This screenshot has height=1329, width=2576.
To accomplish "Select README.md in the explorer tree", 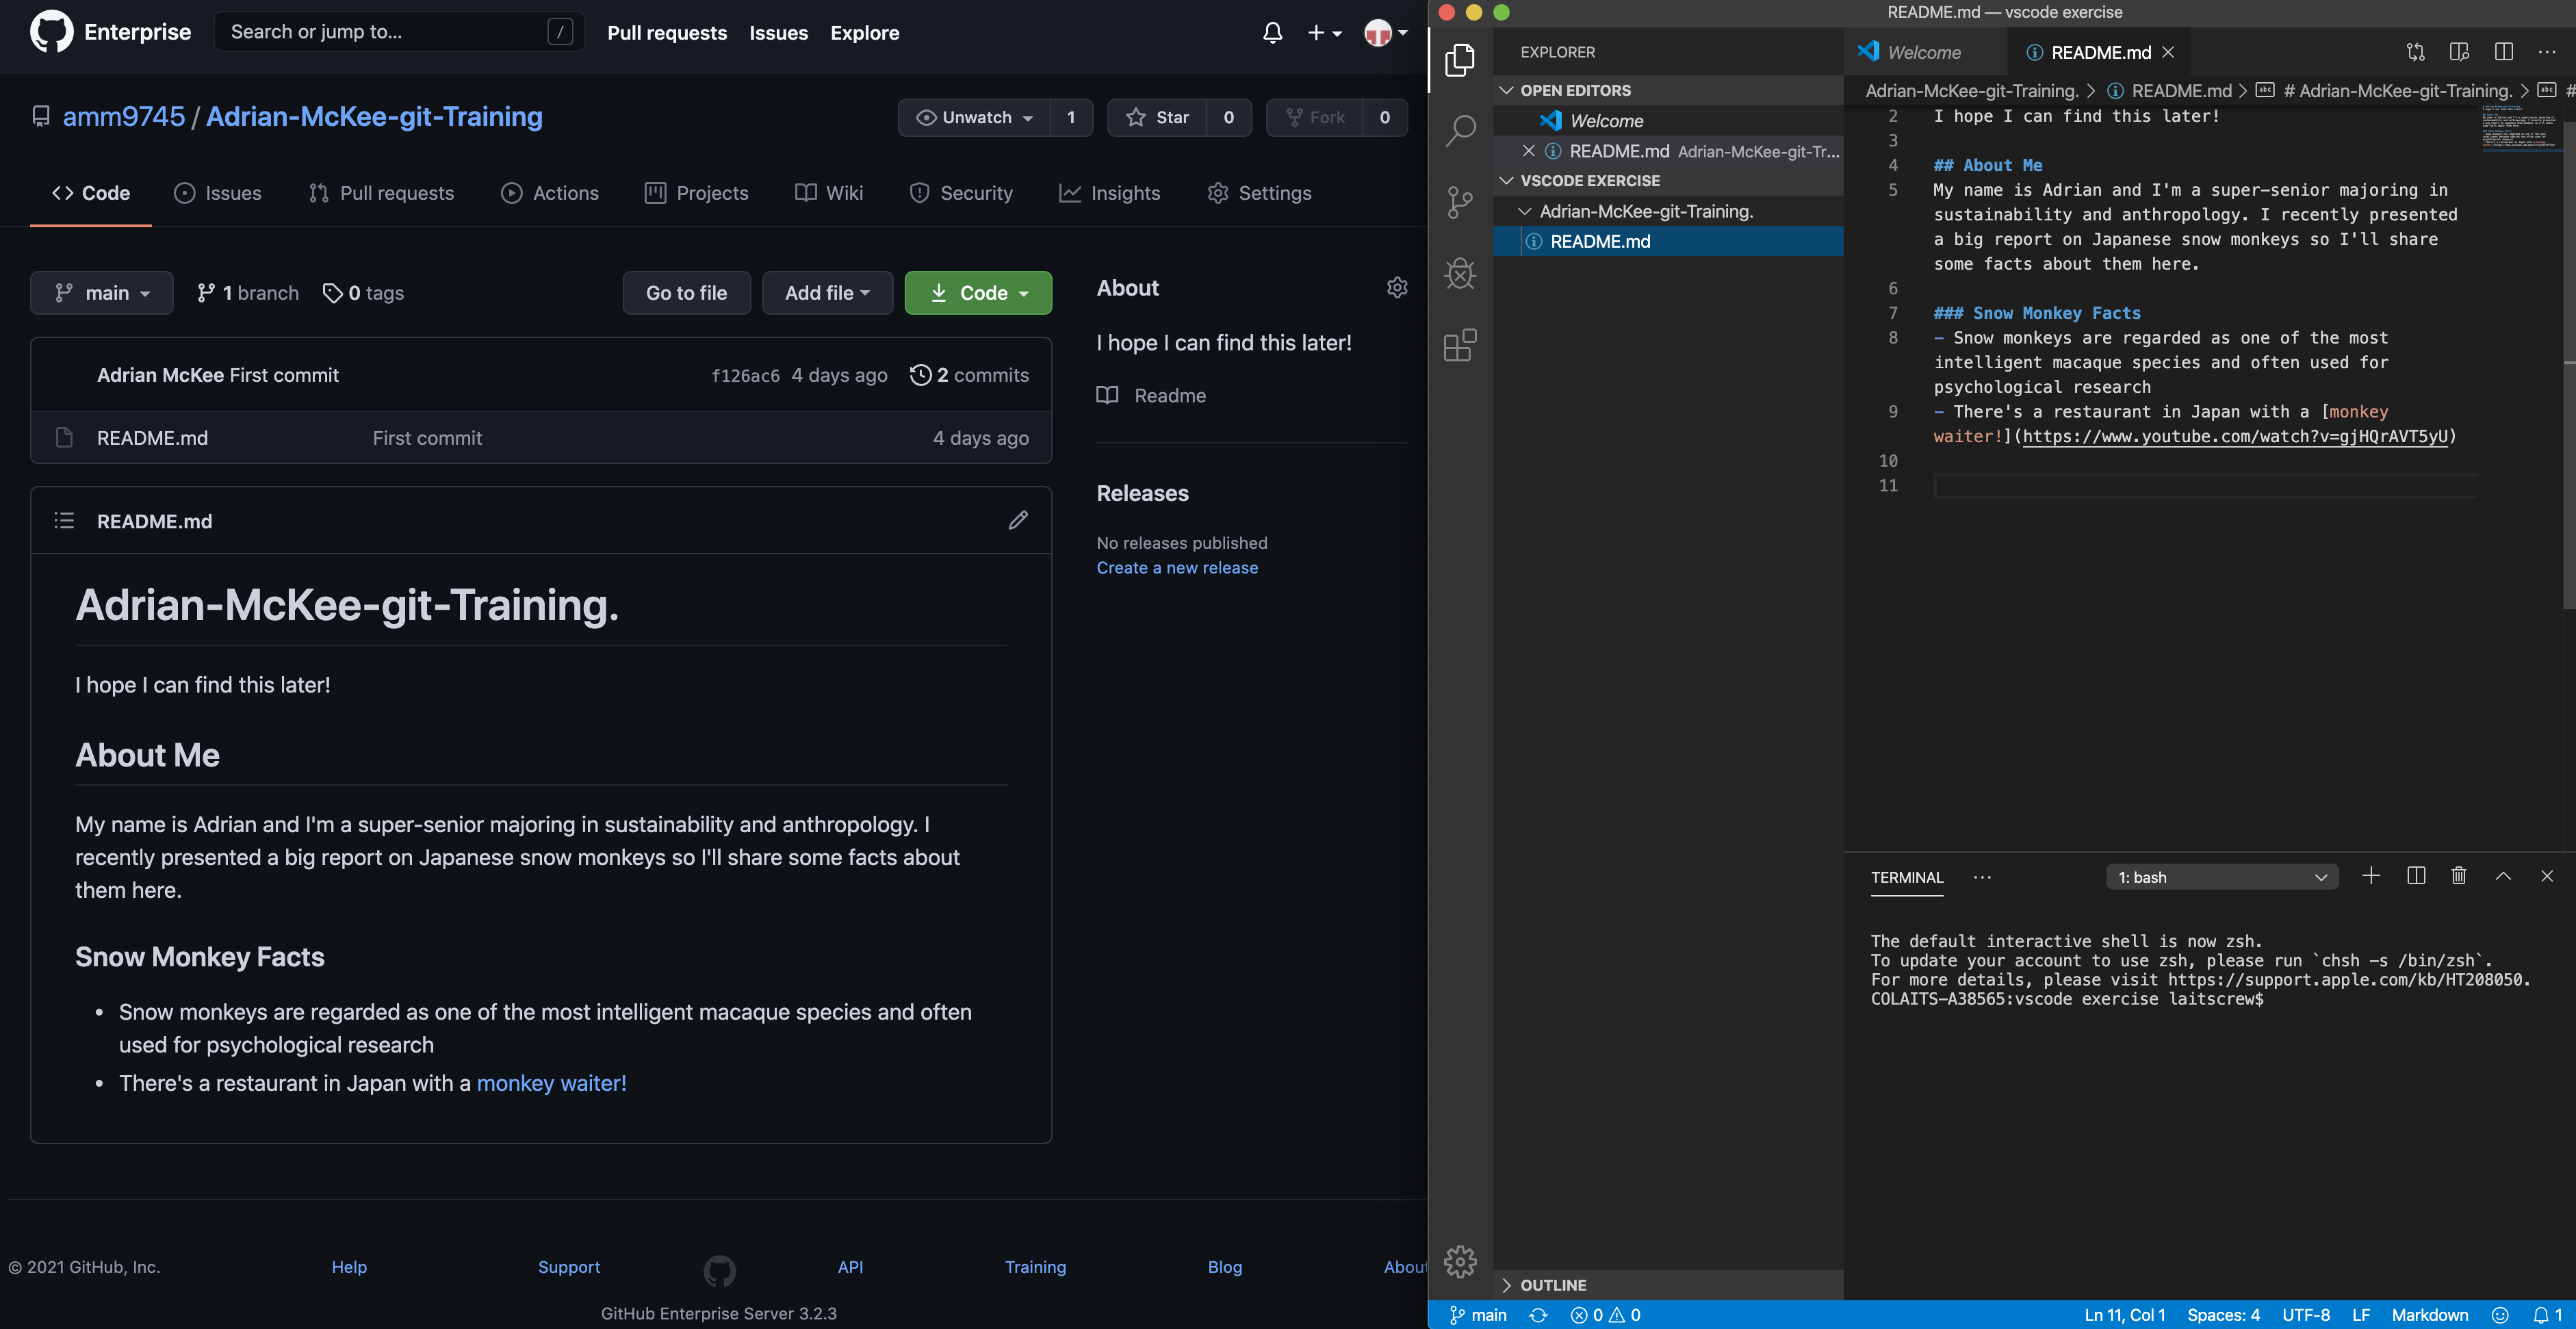I will [x=1668, y=241].
